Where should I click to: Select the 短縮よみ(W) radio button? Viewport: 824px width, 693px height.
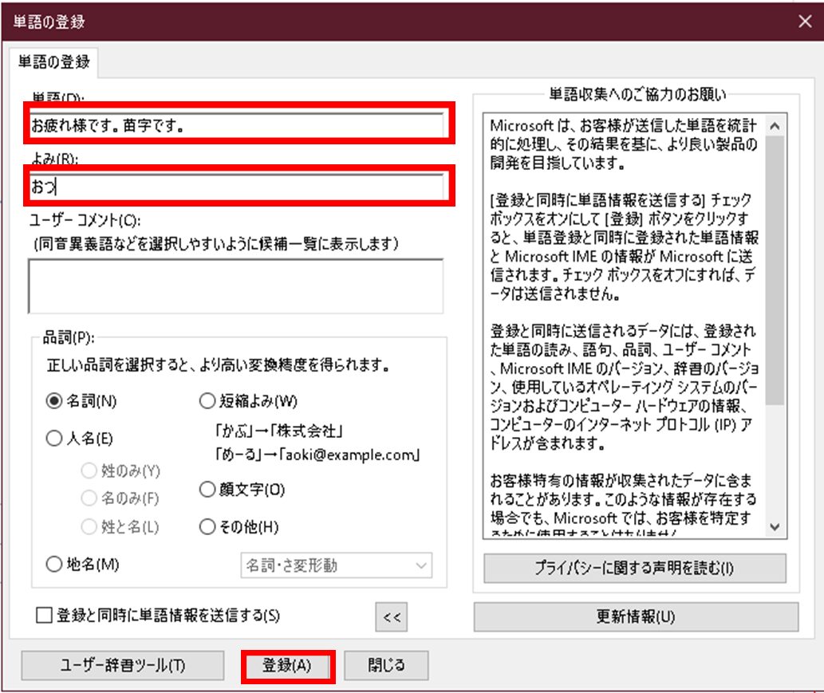[207, 401]
